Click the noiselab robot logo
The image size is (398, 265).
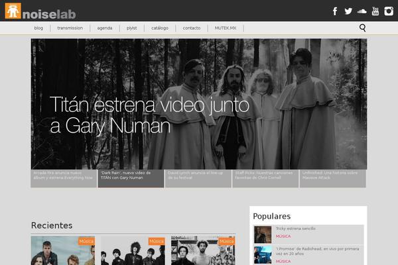(x=13, y=11)
